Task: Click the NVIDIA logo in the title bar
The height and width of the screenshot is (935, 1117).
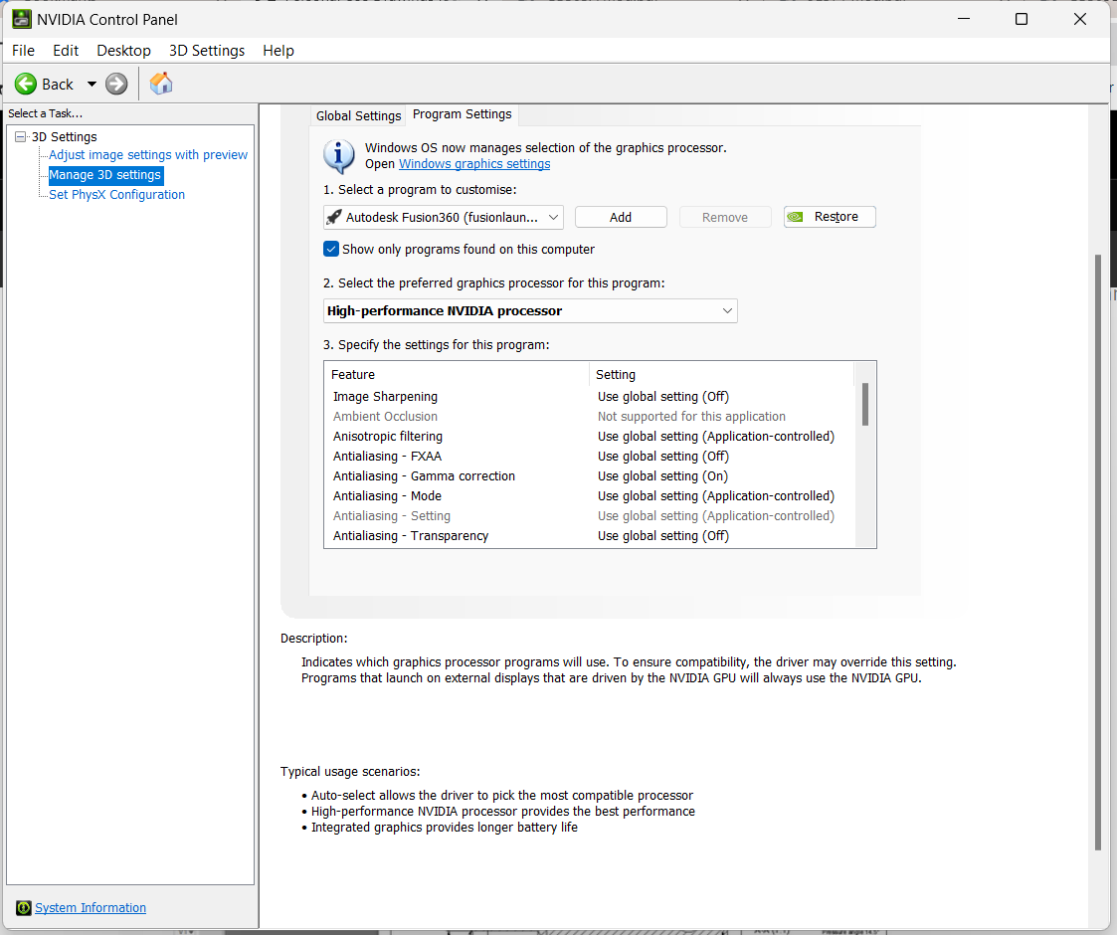Action: 21,19
